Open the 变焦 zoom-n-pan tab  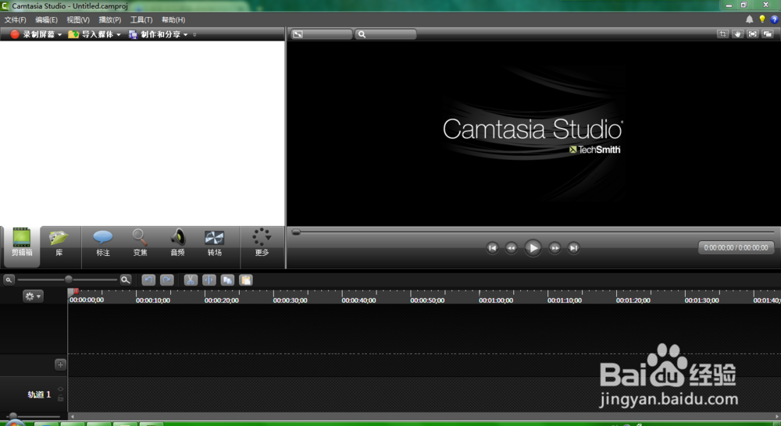(x=140, y=243)
